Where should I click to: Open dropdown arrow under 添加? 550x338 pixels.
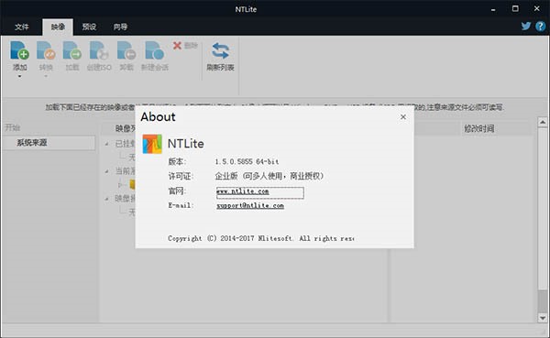(x=19, y=76)
